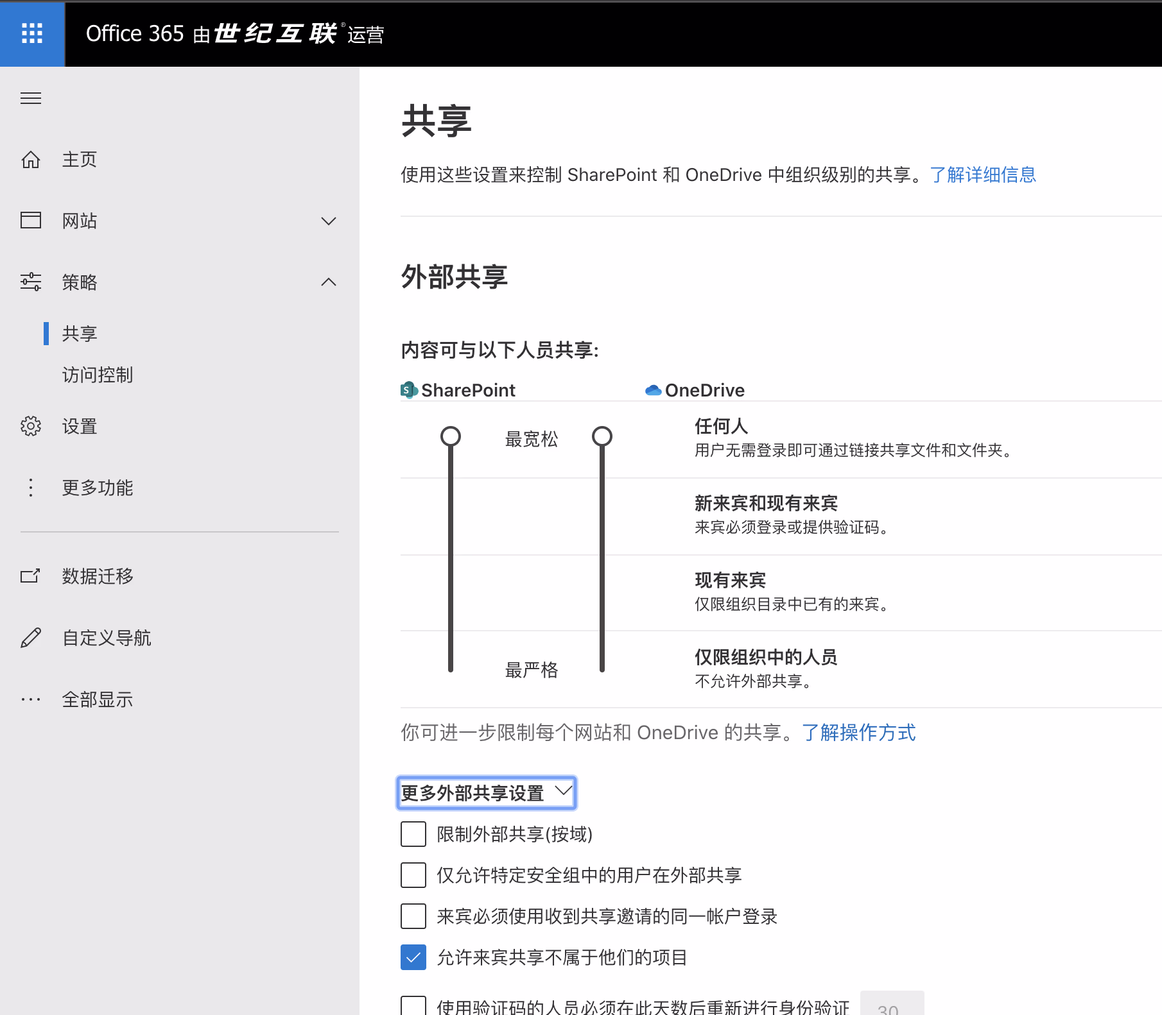
Task: Open 更多功能 in the navigation
Action: click(98, 488)
